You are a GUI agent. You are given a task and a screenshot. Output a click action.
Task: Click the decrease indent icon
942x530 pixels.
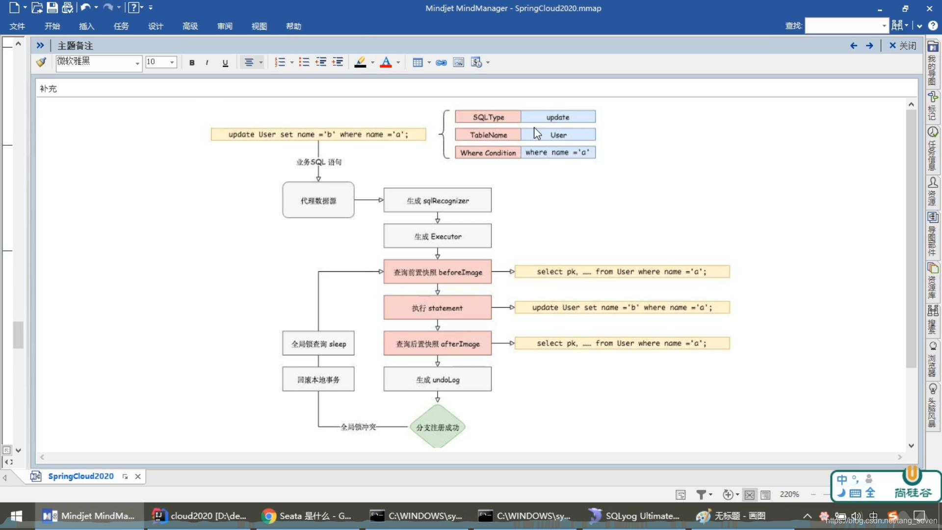point(321,62)
